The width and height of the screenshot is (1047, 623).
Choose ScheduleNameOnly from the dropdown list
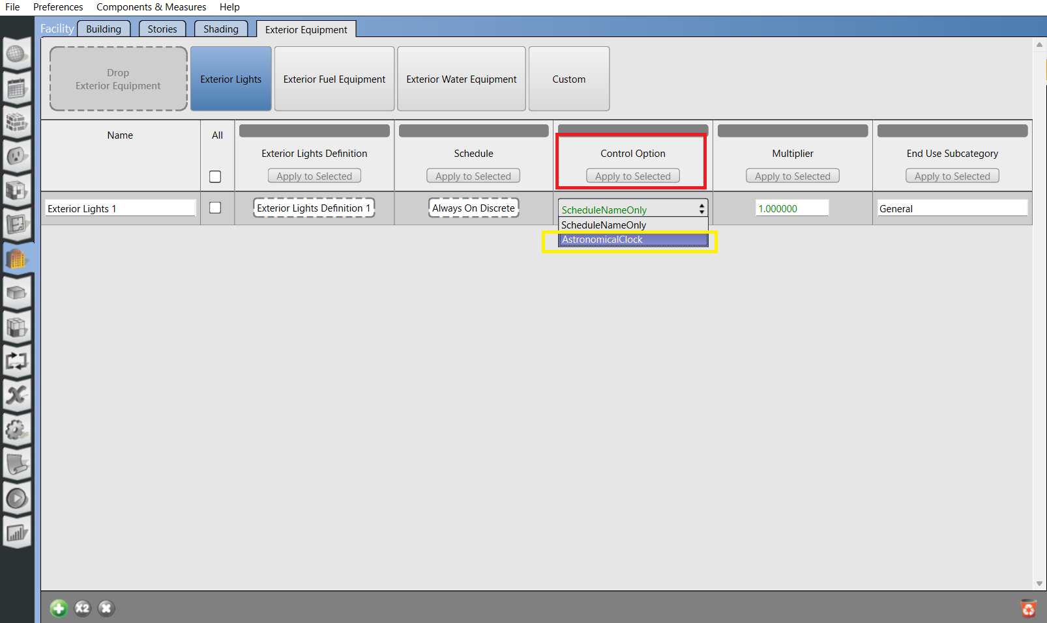[x=632, y=225]
